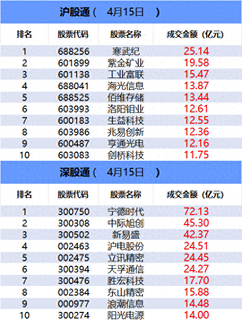Select 立讯精密 in the list
Image resolution: width=242 pixels, height=321 pixels.
point(126,258)
